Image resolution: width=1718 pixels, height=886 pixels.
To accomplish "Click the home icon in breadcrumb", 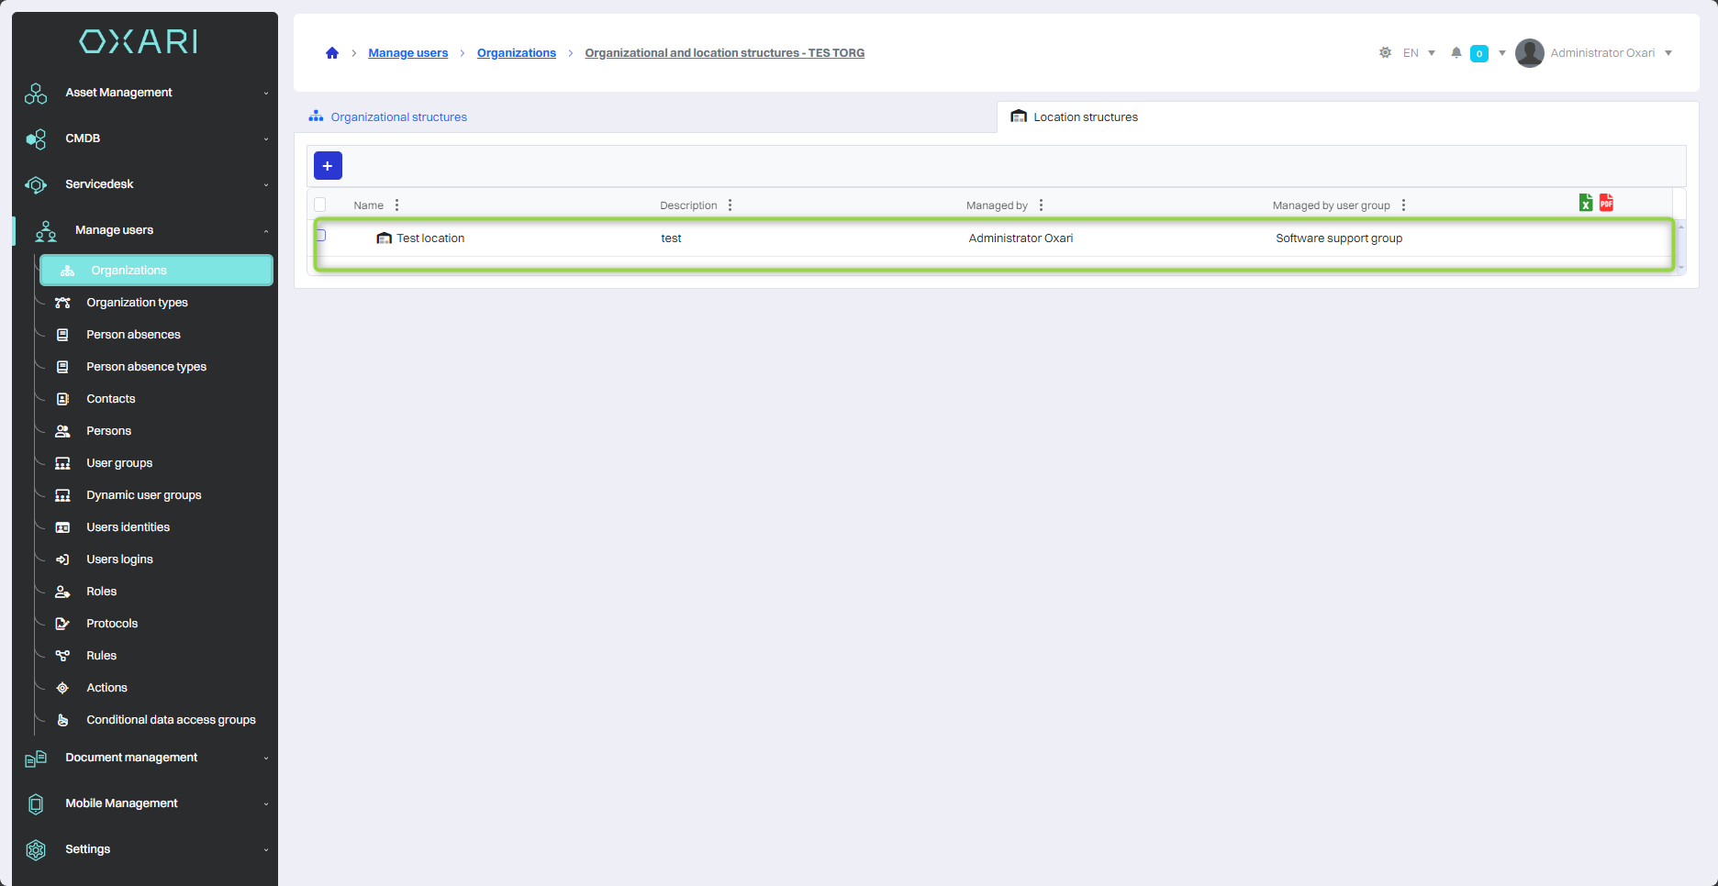I will point(332,53).
